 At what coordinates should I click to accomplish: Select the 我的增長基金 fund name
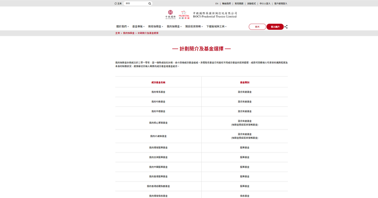point(158,92)
